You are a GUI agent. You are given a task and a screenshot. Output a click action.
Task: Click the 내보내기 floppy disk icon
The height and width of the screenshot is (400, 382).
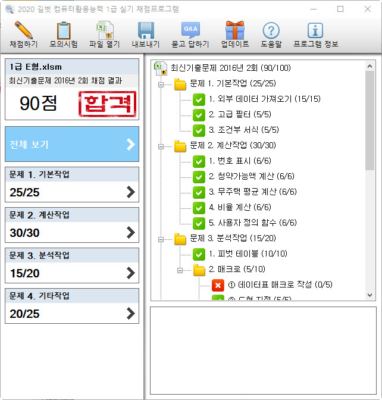coord(146,30)
